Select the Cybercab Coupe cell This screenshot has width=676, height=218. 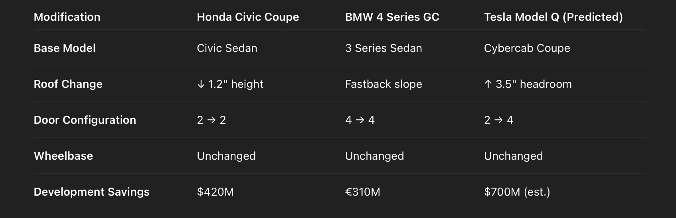pyautogui.click(x=527, y=48)
